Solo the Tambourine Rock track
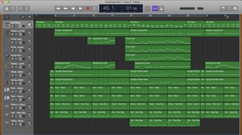This screenshot has height=135, width=242. (16, 124)
